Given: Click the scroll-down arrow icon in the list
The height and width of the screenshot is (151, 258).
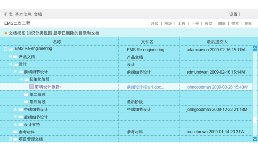Looking at the screenshot, I should pyautogui.click(x=255, y=139).
